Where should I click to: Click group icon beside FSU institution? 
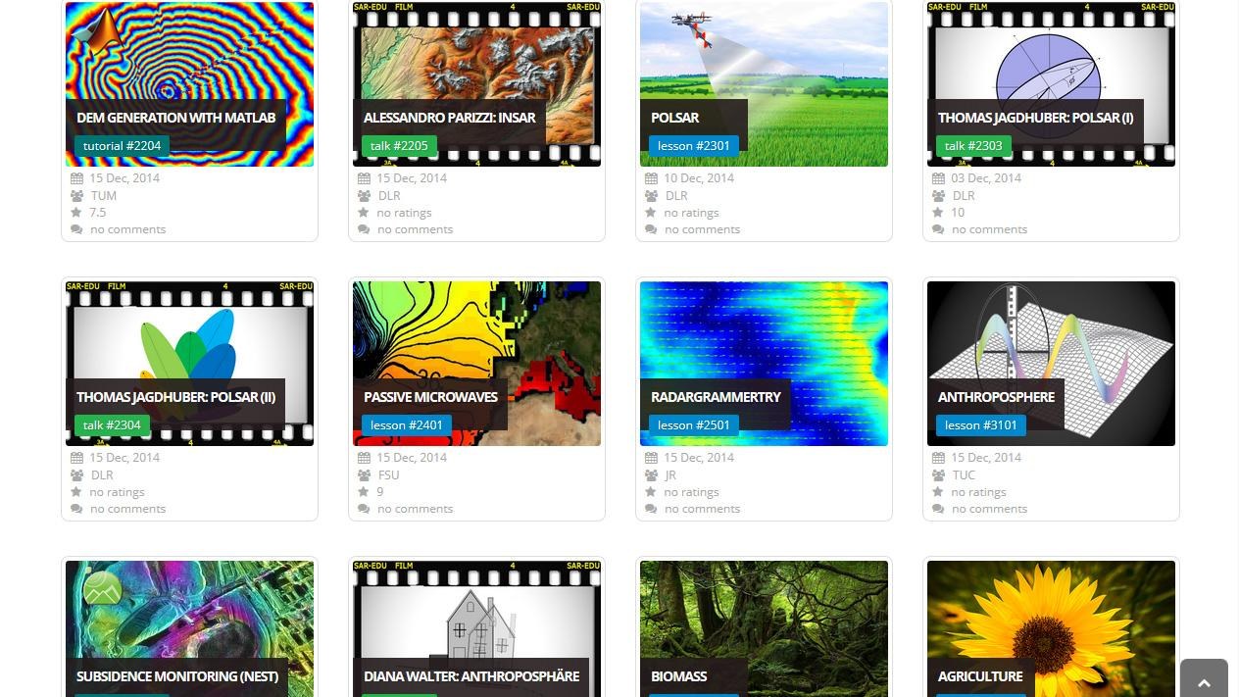pos(364,475)
